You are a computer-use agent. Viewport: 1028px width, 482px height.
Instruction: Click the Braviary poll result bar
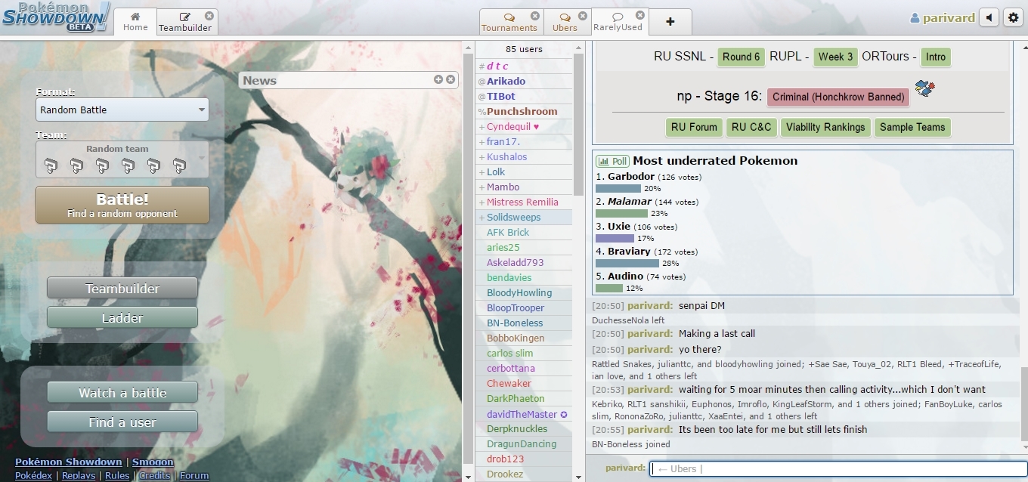(627, 264)
